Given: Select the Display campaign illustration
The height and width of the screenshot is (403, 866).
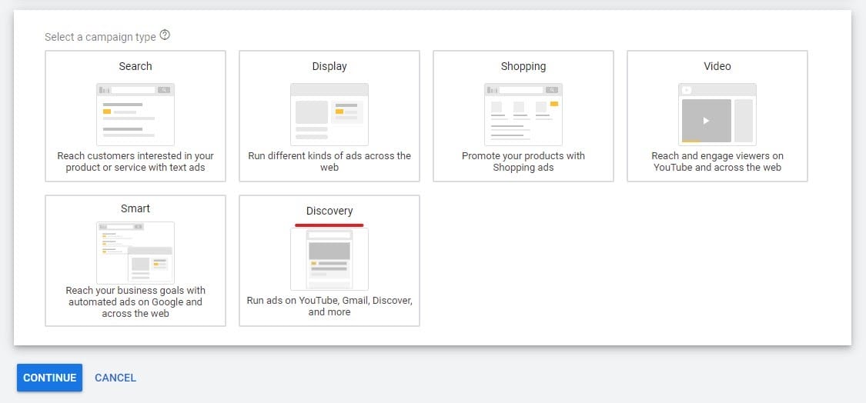Looking at the screenshot, I should [329, 115].
